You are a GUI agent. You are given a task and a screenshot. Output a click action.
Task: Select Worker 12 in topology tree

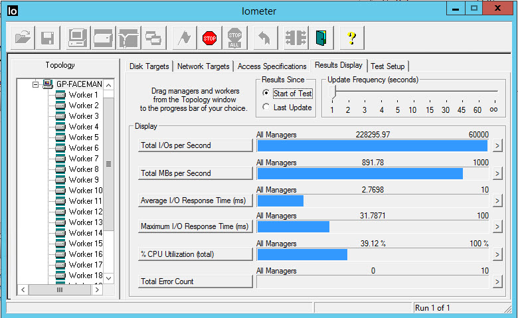click(86, 212)
